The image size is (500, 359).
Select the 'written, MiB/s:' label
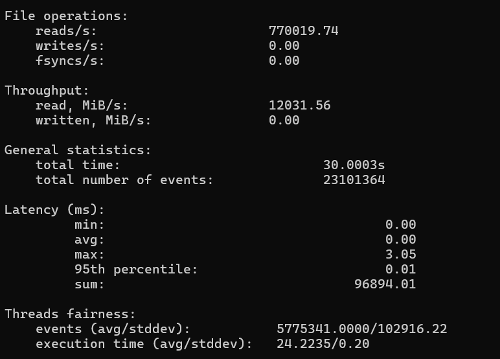[x=93, y=121]
